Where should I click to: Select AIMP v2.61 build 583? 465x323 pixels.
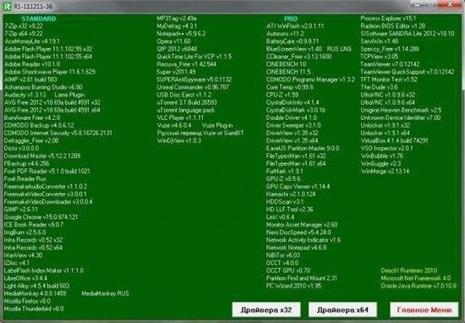click(30, 79)
